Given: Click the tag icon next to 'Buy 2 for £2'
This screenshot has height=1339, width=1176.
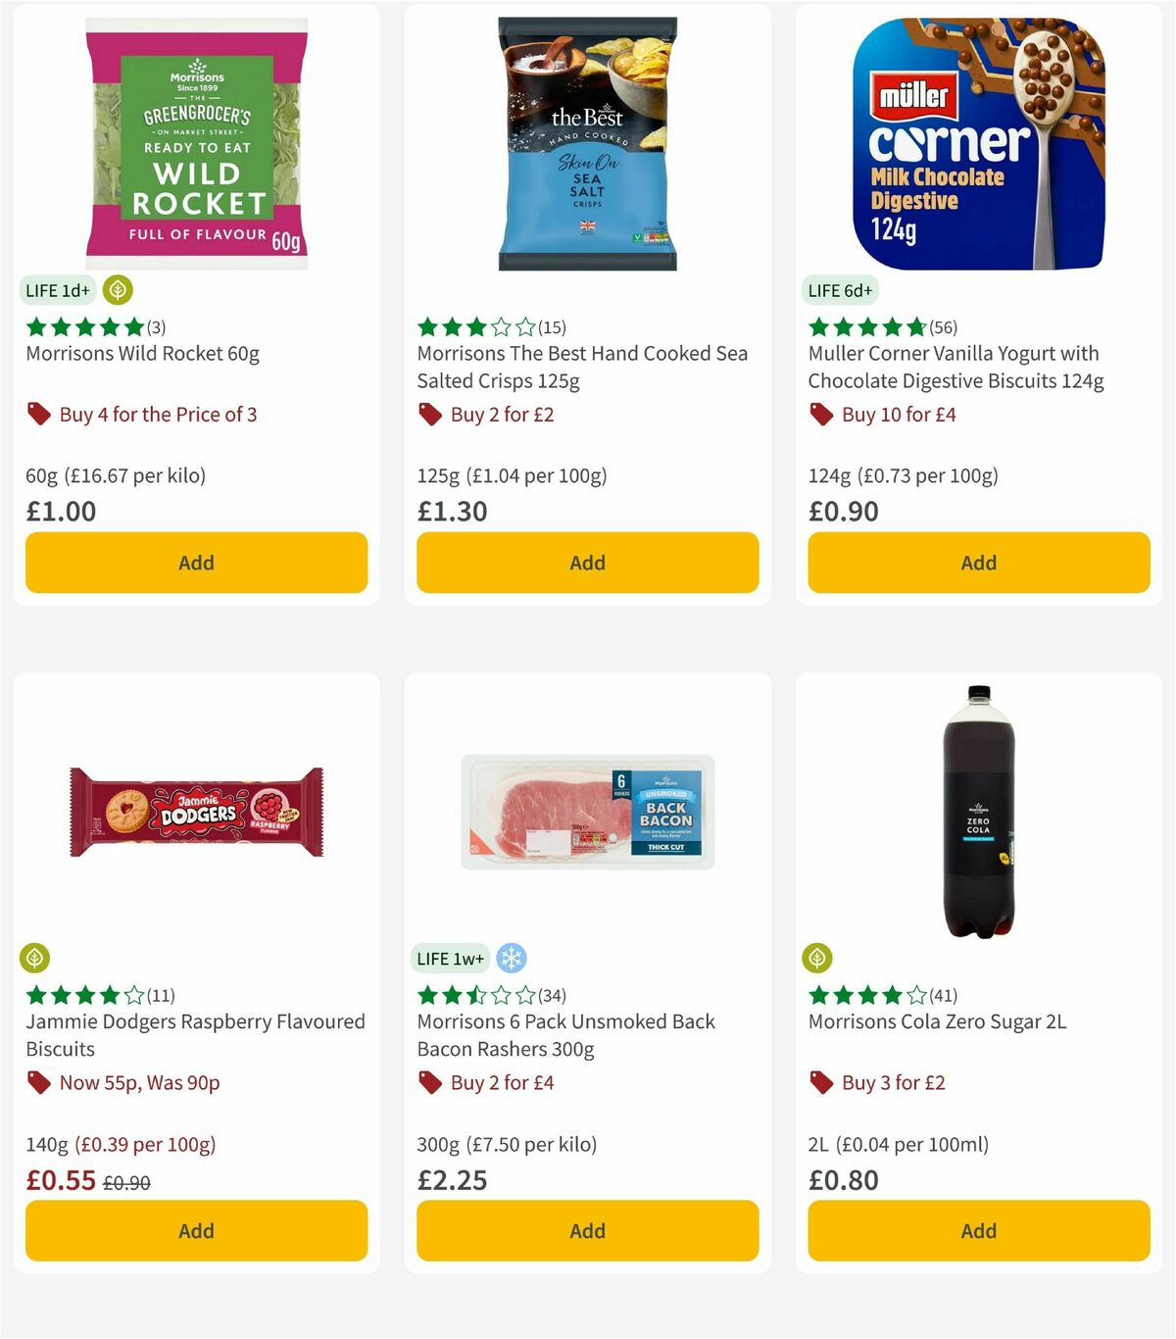Looking at the screenshot, I should 429,414.
